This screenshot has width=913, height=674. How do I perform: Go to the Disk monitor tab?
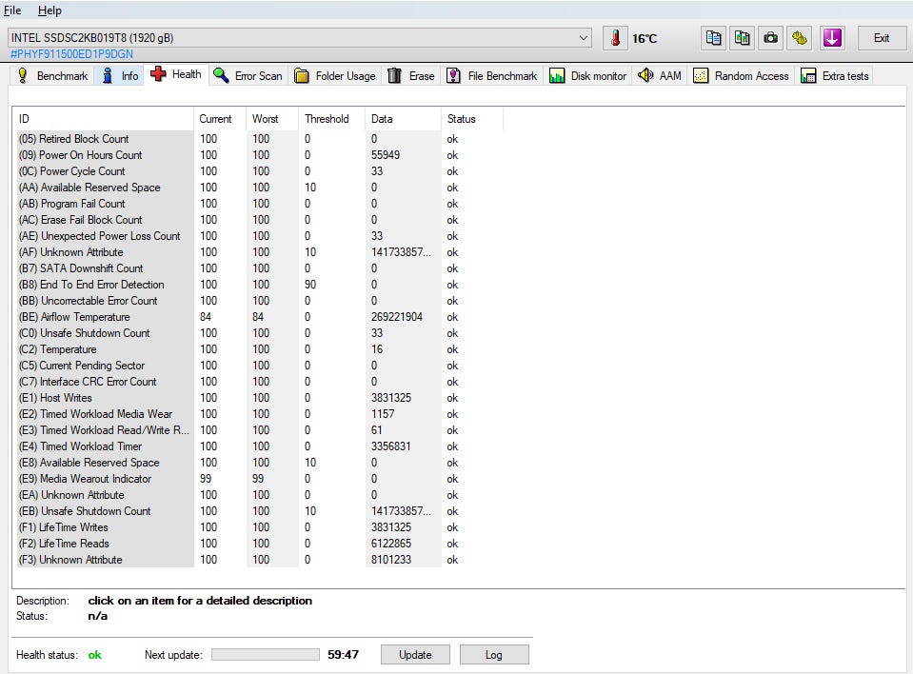point(587,76)
